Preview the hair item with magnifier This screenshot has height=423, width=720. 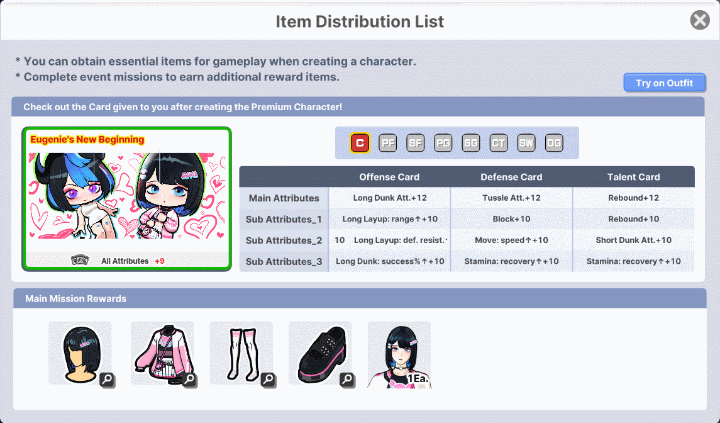click(x=107, y=380)
